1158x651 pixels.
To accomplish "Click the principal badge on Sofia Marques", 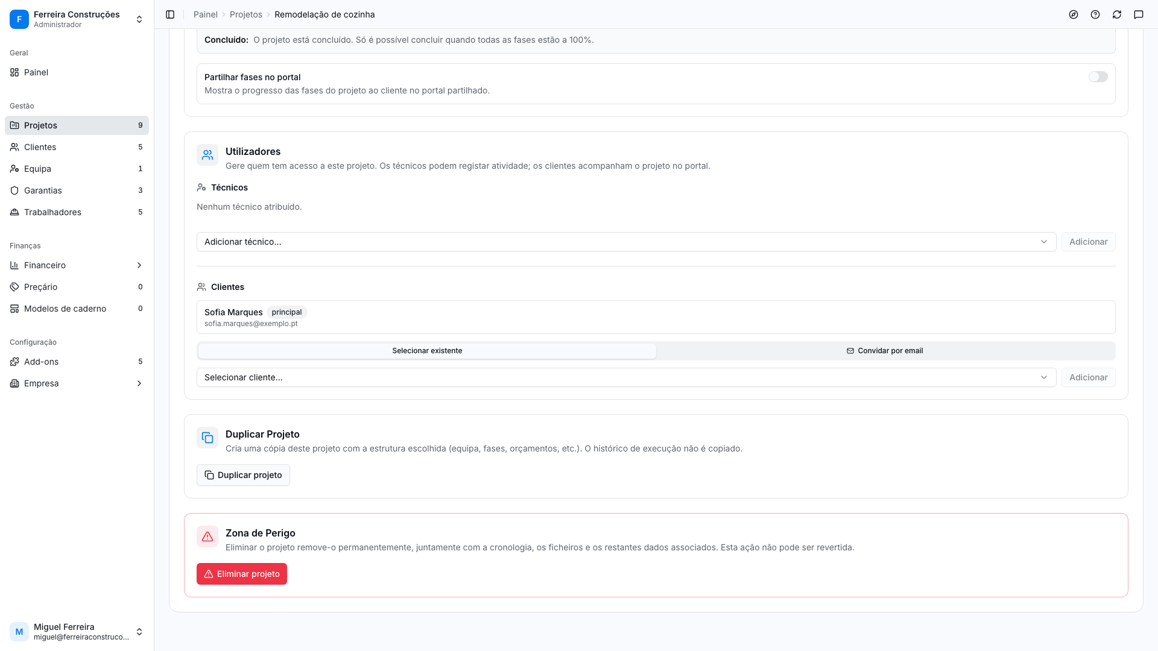I will click(286, 312).
